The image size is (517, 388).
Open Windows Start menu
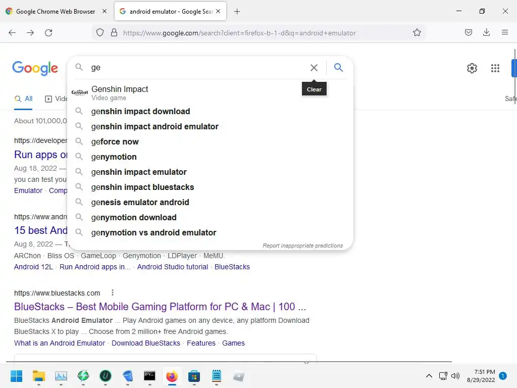(17, 376)
